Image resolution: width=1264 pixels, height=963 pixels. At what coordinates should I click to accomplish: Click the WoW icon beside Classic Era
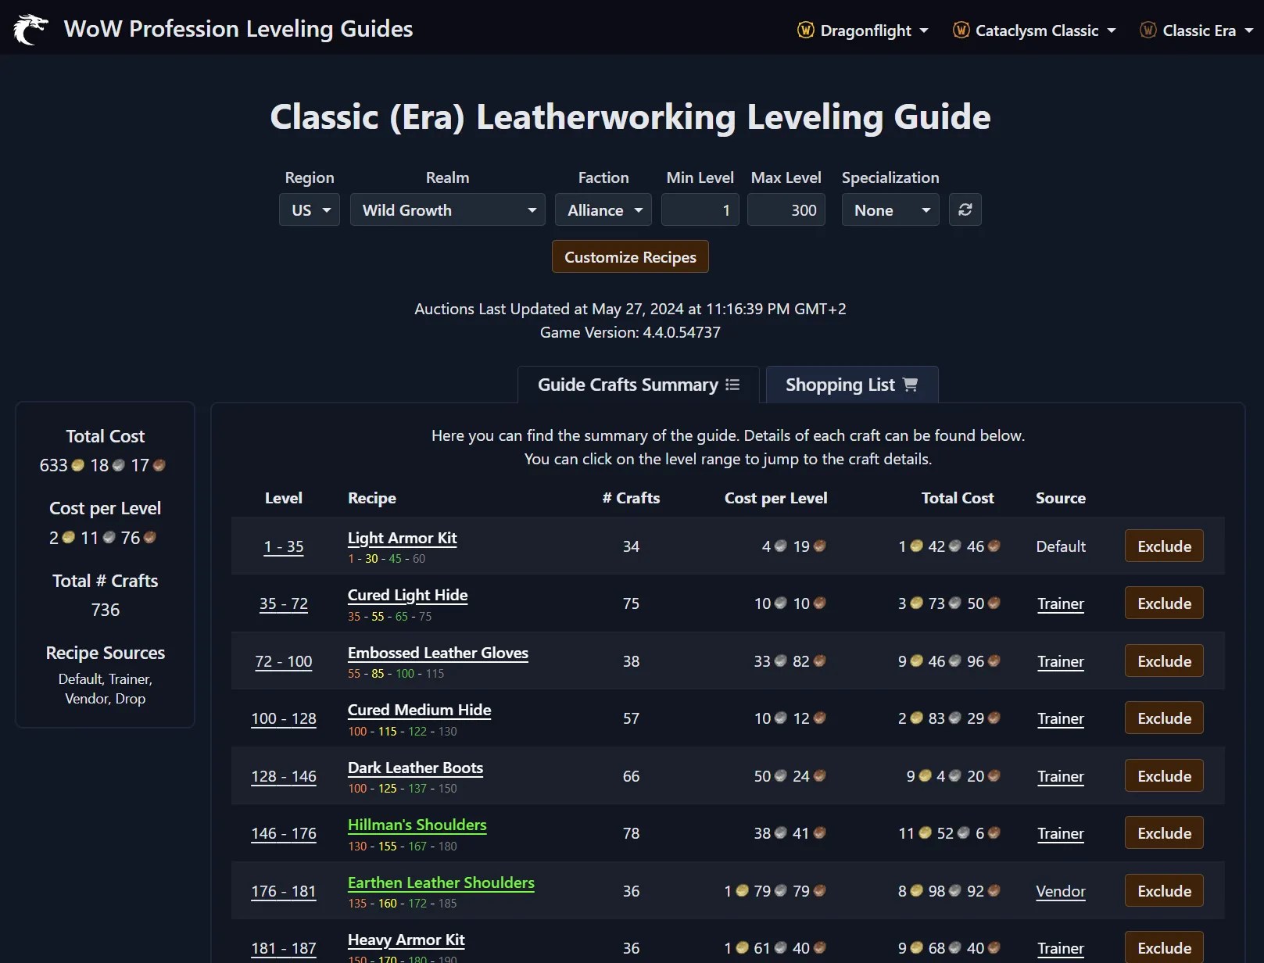[x=1148, y=30]
